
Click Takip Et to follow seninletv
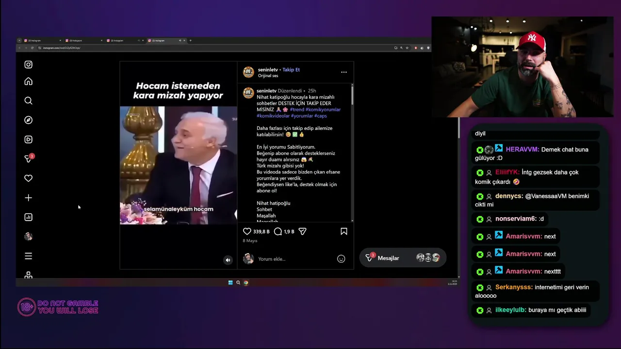291,70
